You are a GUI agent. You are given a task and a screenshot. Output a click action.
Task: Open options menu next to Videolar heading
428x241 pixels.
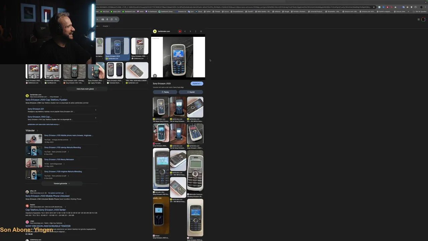[37, 131]
